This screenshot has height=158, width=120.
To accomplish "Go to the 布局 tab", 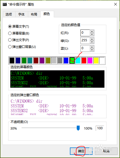I will (34, 14).
